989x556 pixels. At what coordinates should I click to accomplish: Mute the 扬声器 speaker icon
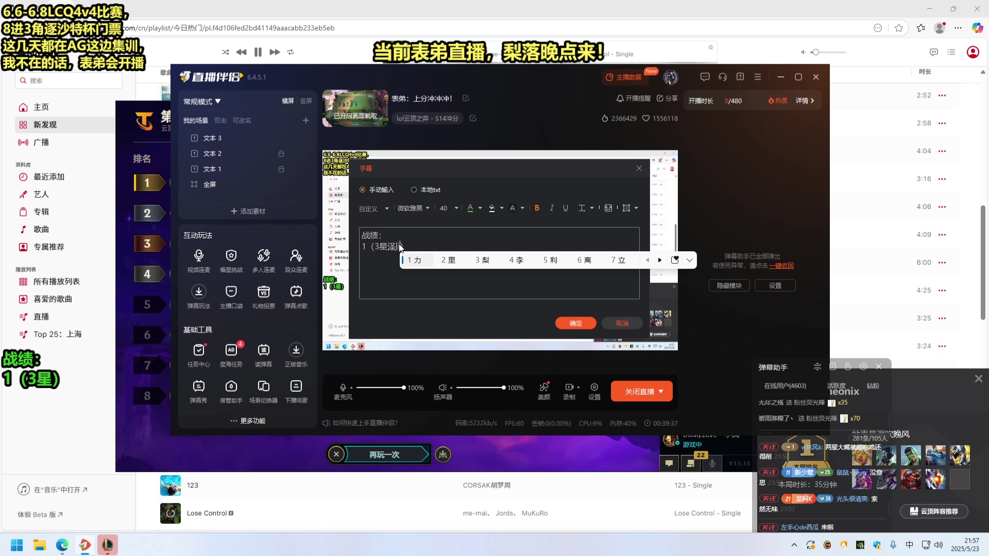click(x=442, y=388)
